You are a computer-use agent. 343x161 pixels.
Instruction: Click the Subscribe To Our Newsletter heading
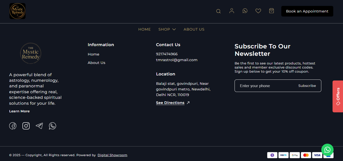pos(263,50)
